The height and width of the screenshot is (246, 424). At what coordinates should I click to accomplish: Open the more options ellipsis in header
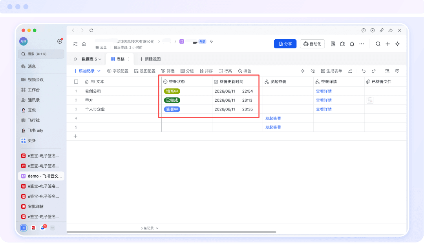pos(362,44)
